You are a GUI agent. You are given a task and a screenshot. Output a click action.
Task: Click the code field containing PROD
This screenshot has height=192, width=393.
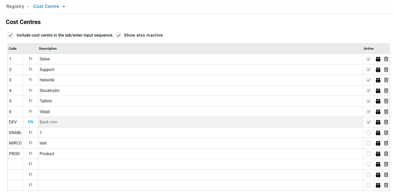(15, 154)
